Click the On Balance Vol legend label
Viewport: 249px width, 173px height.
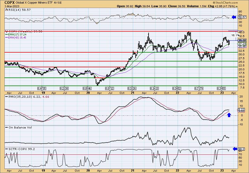20,127
